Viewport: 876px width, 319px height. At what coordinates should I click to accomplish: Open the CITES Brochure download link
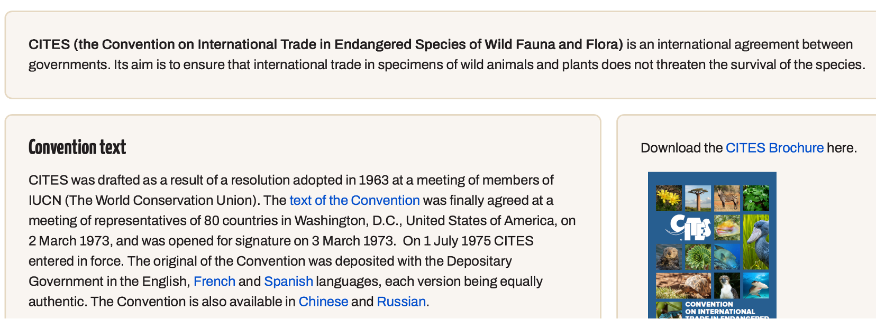point(774,148)
